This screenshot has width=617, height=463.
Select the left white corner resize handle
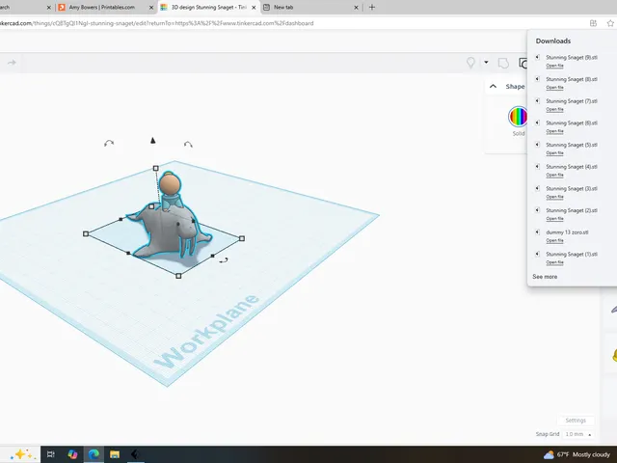point(86,233)
